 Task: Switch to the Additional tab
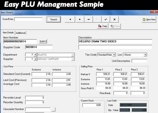[20, 33]
